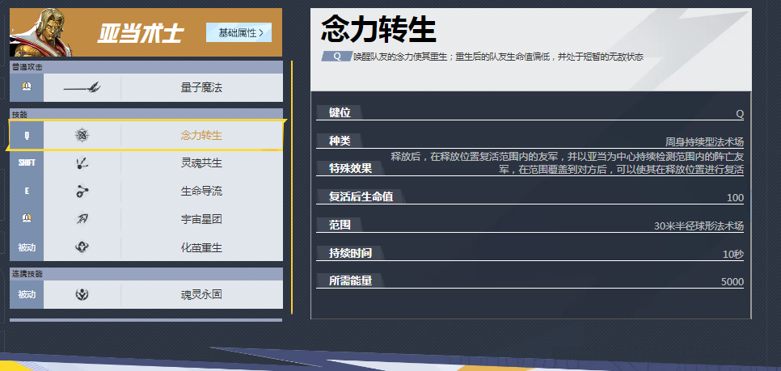Click the 念力转生 skill icon
This screenshot has width=781, height=371.
coord(82,135)
